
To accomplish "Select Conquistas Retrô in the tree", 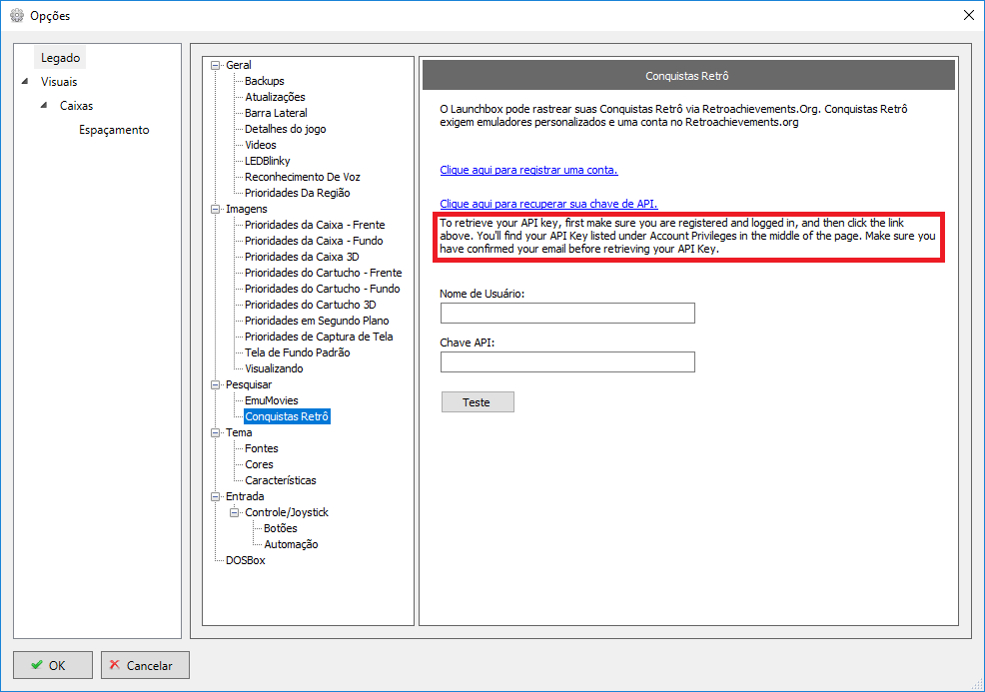I will click(x=287, y=417).
